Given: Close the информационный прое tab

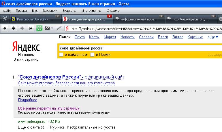Looking at the screenshot, I should (x=161, y=16).
